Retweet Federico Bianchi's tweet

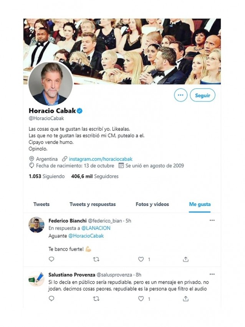tap(96, 259)
